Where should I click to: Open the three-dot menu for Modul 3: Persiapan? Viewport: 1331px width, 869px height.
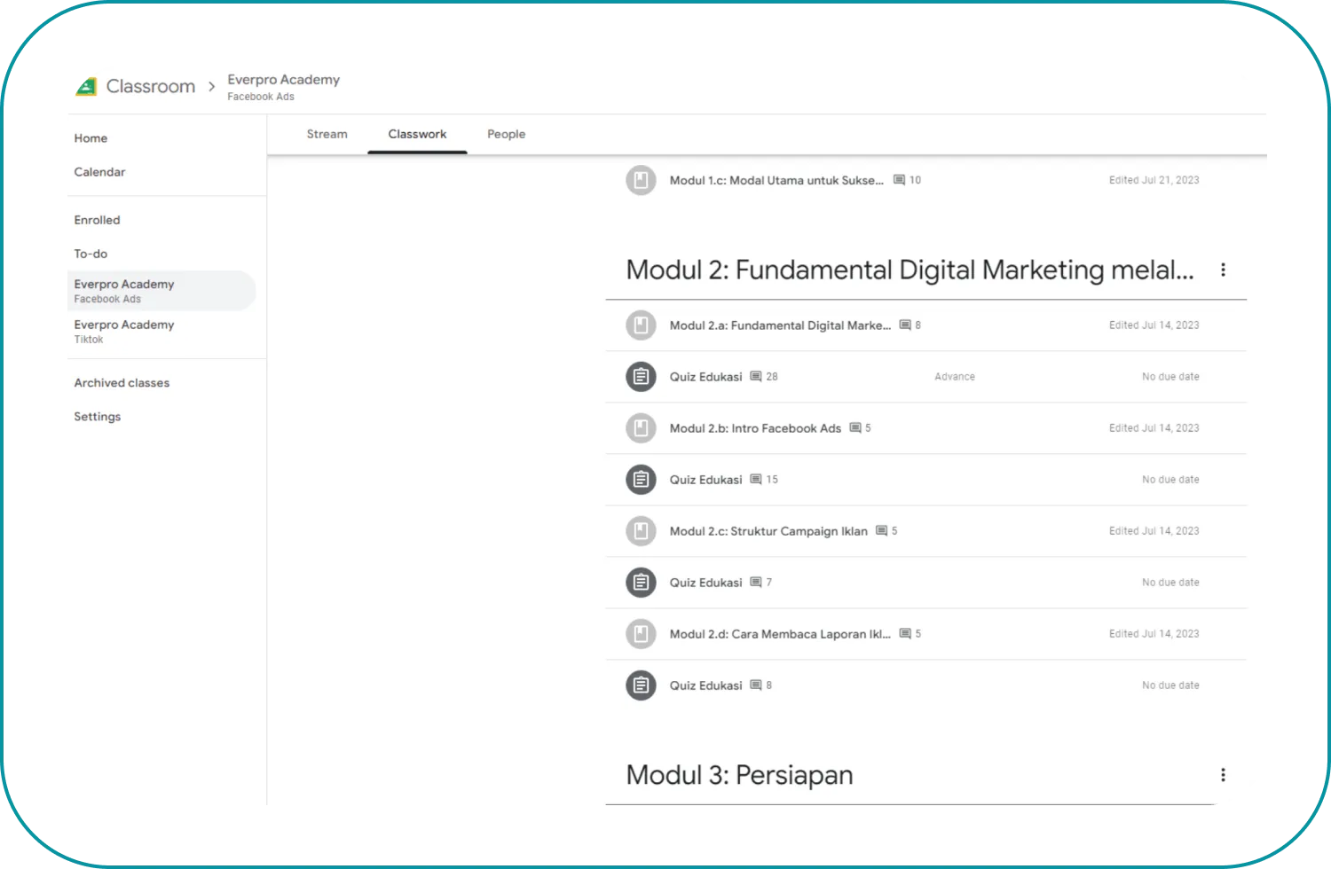click(1223, 775)
